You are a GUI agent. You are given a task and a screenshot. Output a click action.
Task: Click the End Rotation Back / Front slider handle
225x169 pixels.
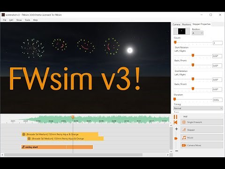pyautogui.click(x=193, y=89)
